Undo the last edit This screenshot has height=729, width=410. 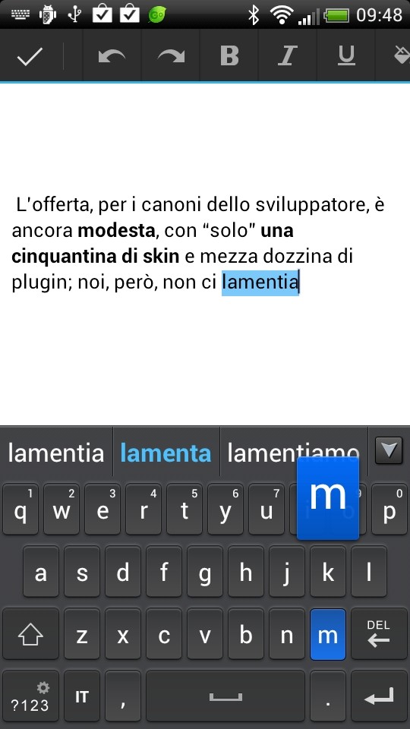tap(112, 56)
